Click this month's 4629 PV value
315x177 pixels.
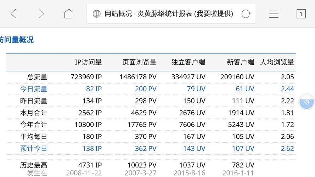(x=144, y=113)
